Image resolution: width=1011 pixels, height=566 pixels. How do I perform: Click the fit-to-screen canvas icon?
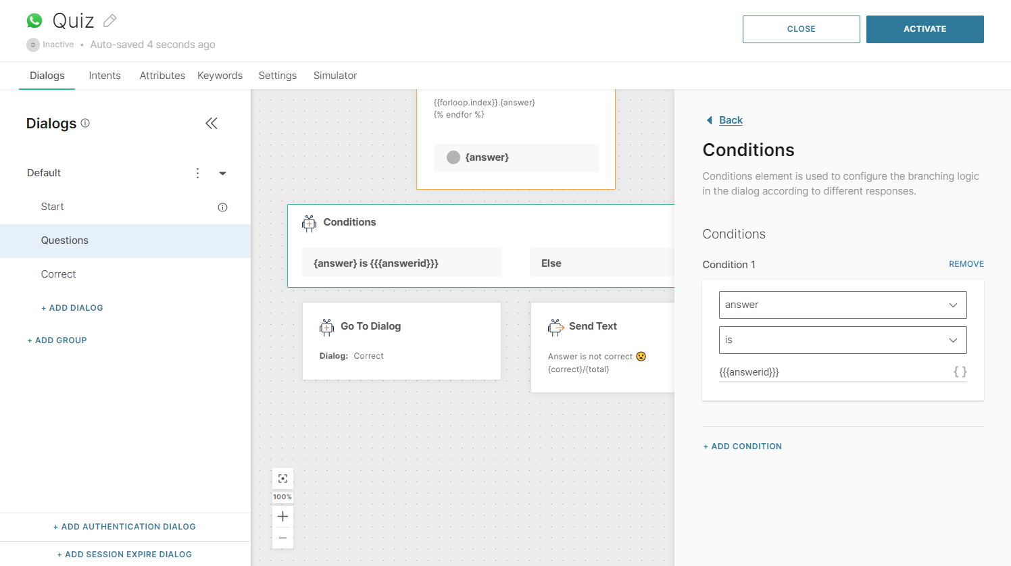[x=282, y=479]
